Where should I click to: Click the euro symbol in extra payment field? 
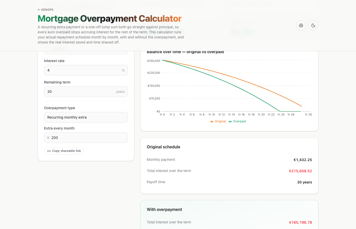(48, 138)
